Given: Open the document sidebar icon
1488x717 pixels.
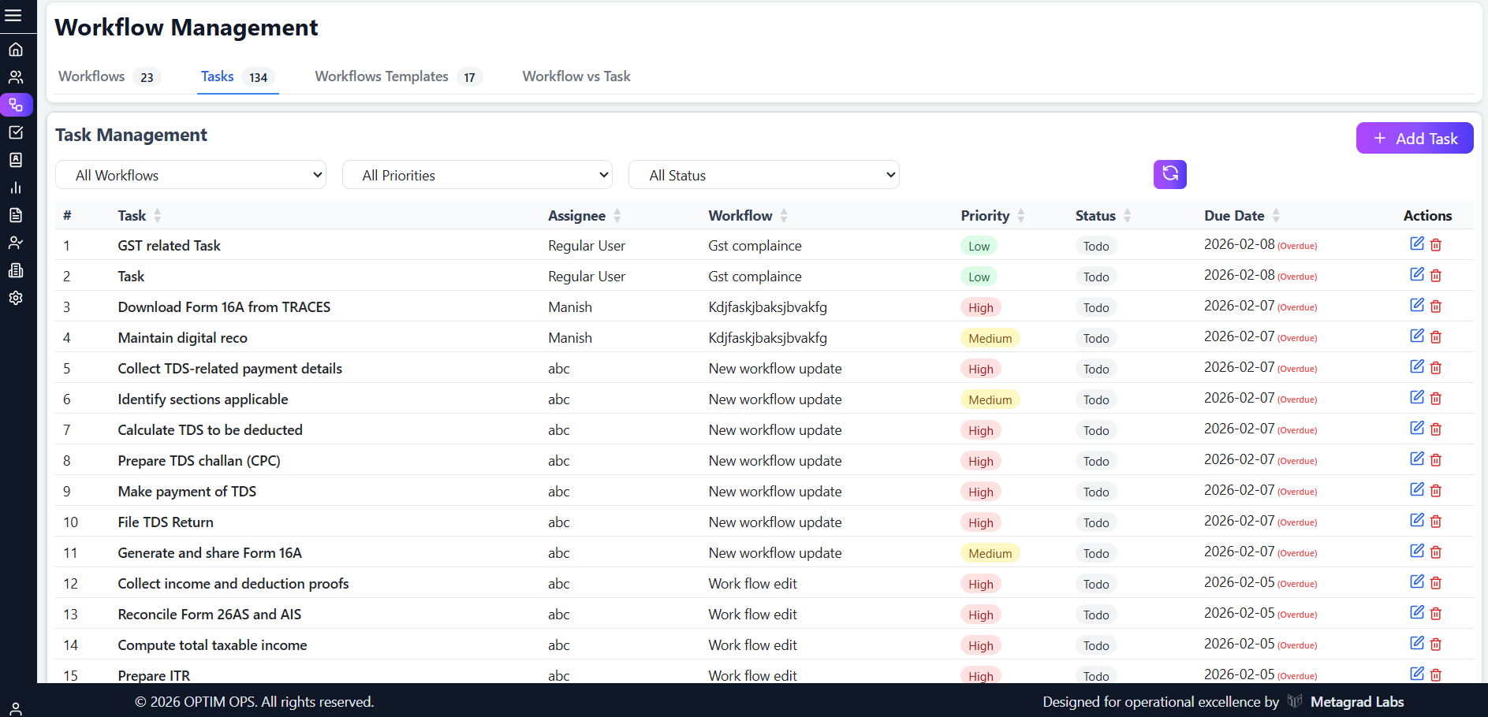Looking at the screenshot, I should [x=16, y=215].
